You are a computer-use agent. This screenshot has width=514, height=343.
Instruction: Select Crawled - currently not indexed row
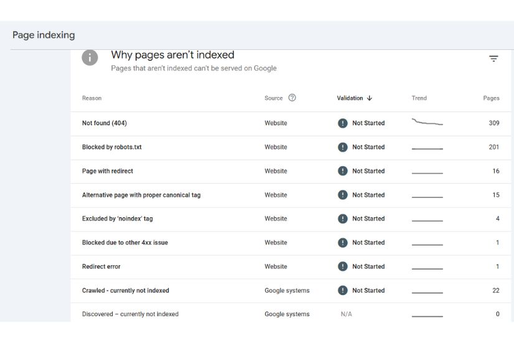(x=126, y=291)
